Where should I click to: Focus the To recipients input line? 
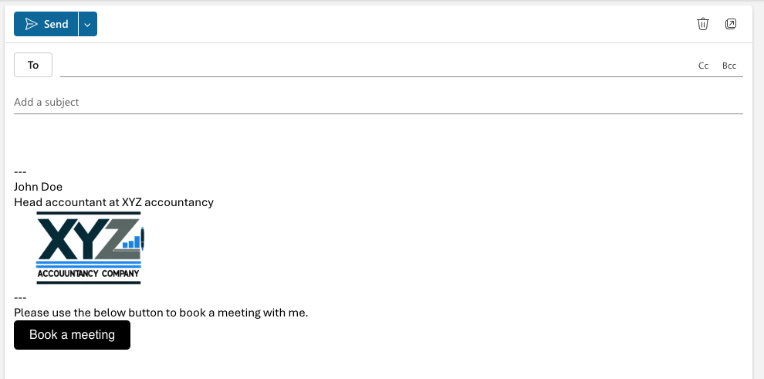[375, 66]
